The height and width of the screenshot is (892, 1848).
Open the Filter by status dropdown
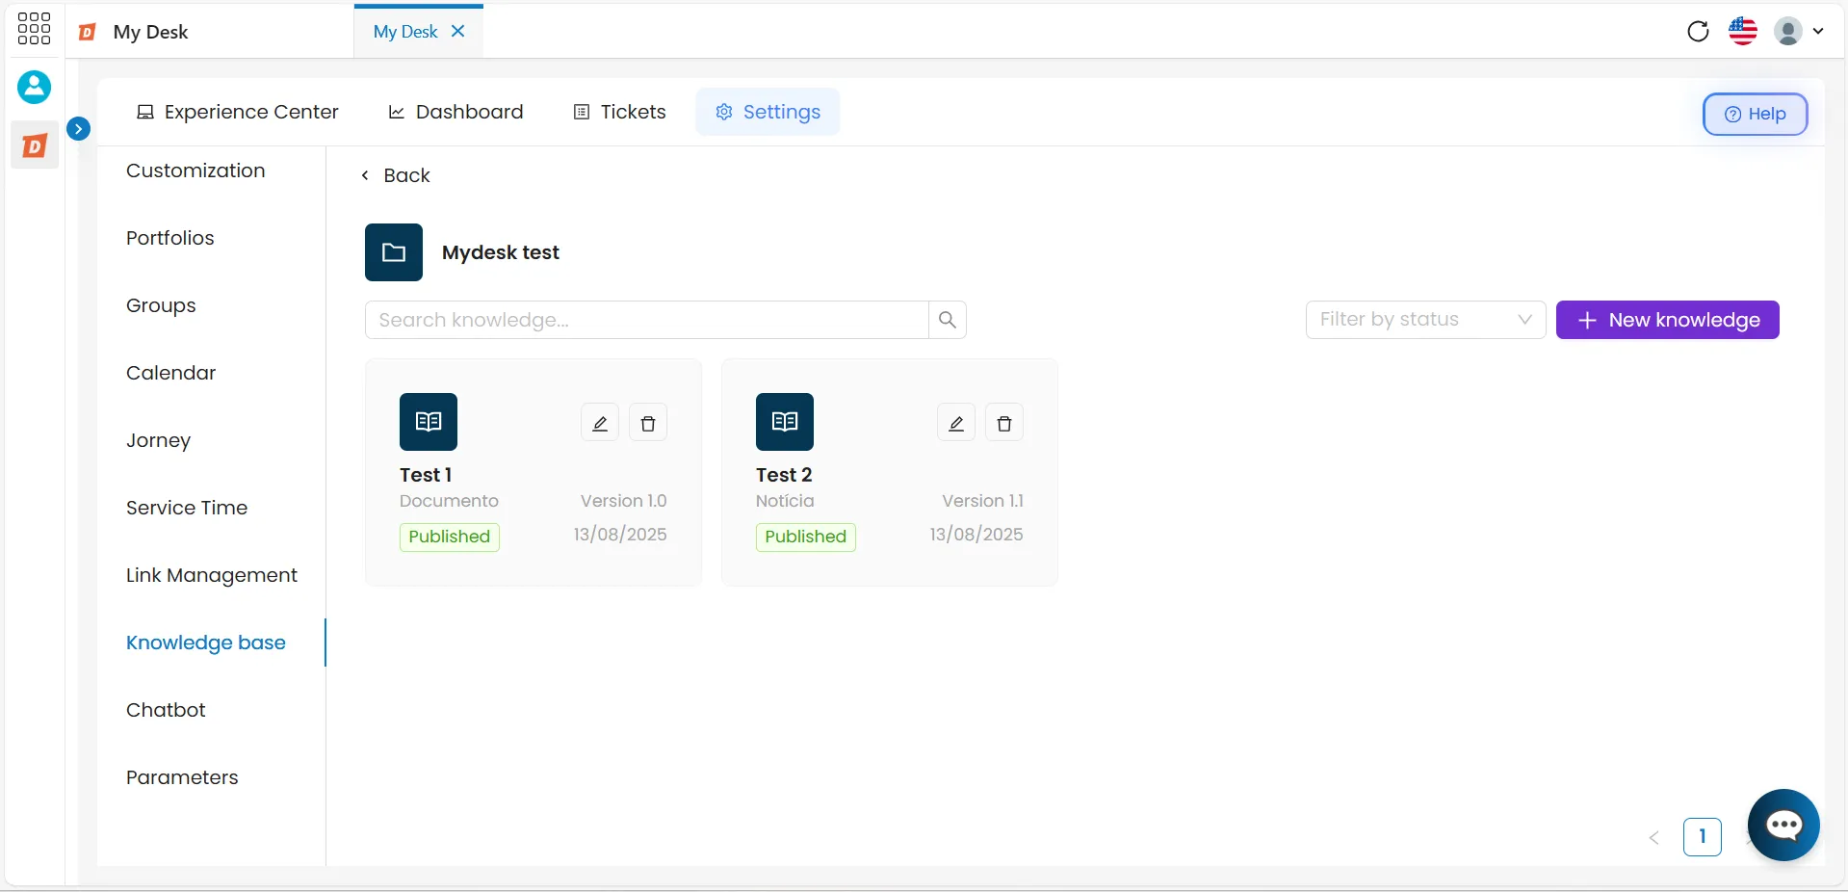point(1425,320)
